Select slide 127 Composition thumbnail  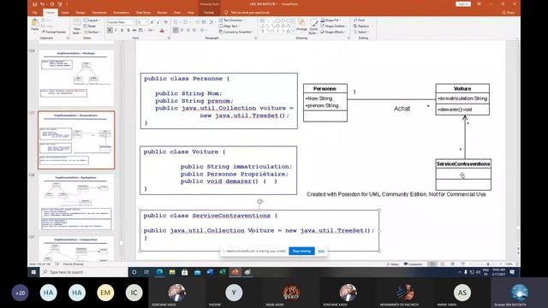click(76, 249)
